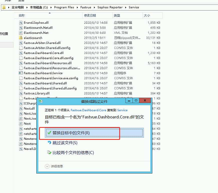Image resolution: width=218 pixels, height=193 pixels.
Task: Click the blue skip arrow icon
Action: pos(49,143)
